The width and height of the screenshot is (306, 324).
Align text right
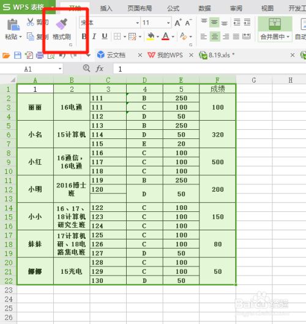[226, 37]
